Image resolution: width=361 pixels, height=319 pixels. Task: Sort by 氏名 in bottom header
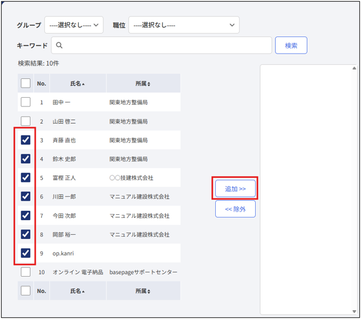(x=78, y=291)
